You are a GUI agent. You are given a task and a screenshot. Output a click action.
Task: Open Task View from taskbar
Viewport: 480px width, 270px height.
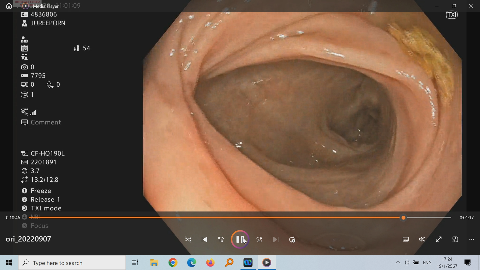[135, 263]
